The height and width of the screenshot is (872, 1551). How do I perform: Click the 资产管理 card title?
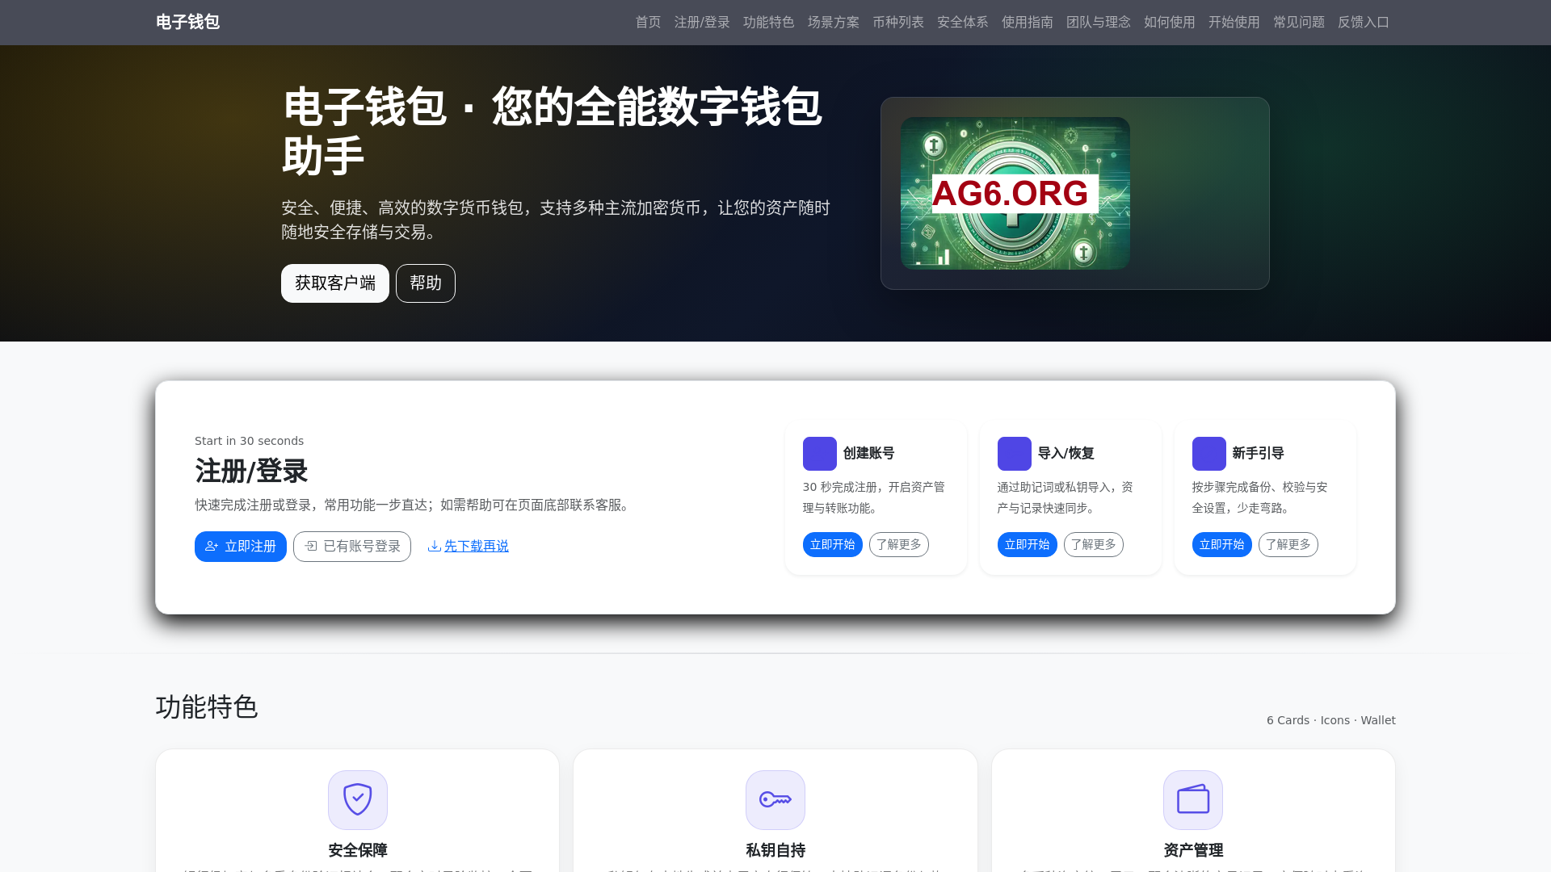pyautogui.click(x=1193, y=850)
